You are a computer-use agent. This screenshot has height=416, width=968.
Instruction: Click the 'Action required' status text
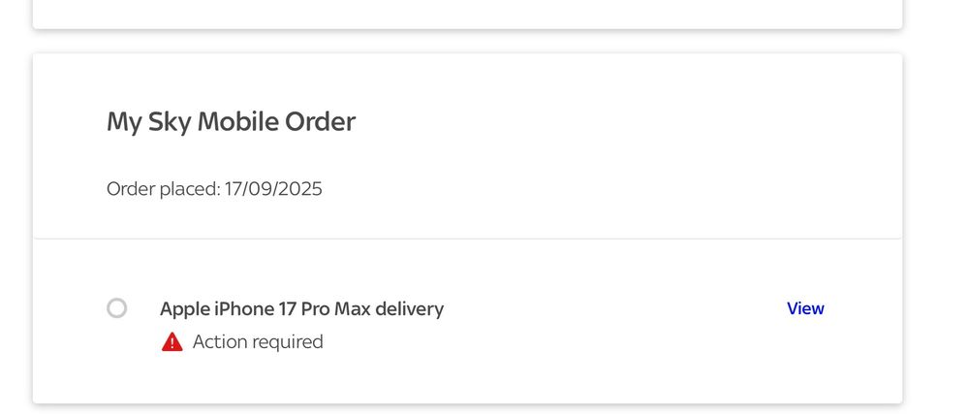(258, 342)
